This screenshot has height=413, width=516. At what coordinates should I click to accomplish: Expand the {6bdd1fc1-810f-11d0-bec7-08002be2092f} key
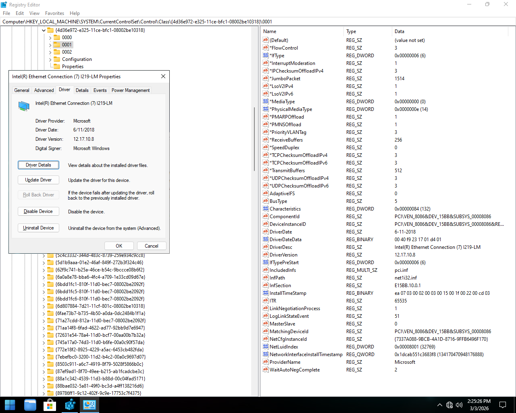[x=44, y=284]
